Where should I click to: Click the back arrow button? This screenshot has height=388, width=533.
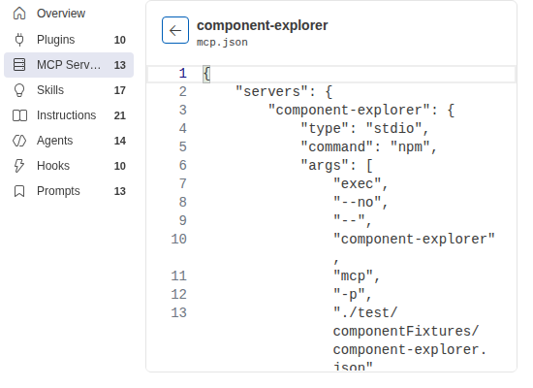click(x=175, y=30)
